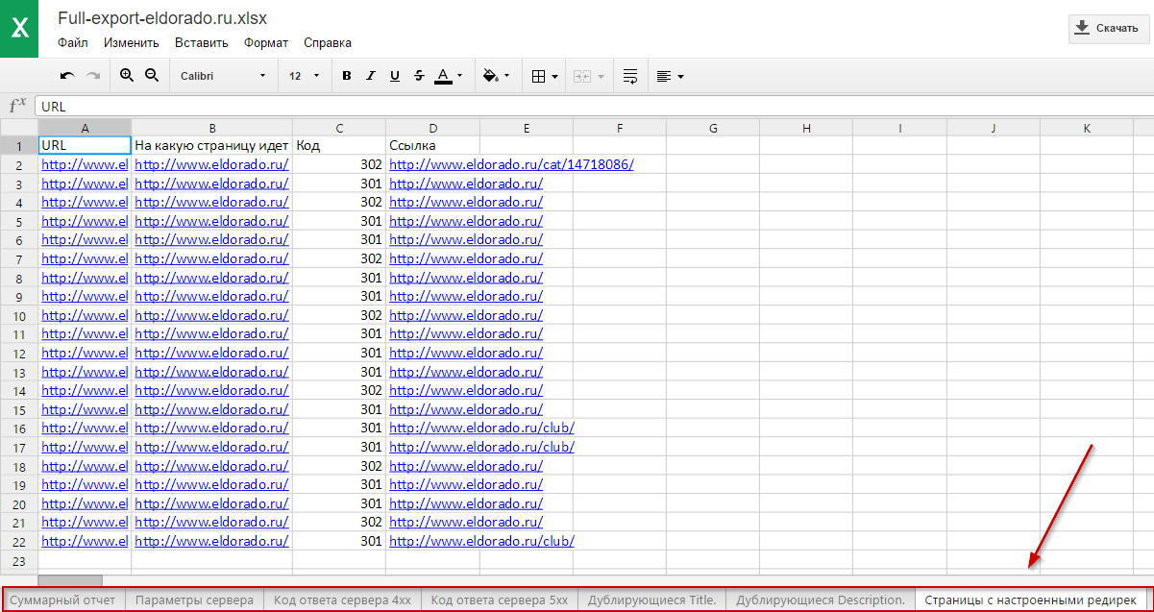
Task: Open the cat/14718086 link in cell D2
Action: coord(511,164)
